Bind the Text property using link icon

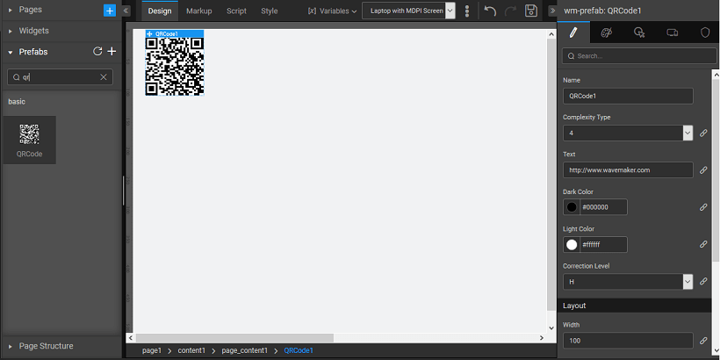pos(703,170)
